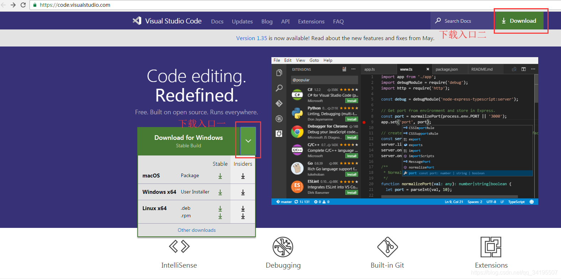Screen dimensions: 561x279
Task: Download Linux .rpm Stable arrow
Action: coord(220,216)
